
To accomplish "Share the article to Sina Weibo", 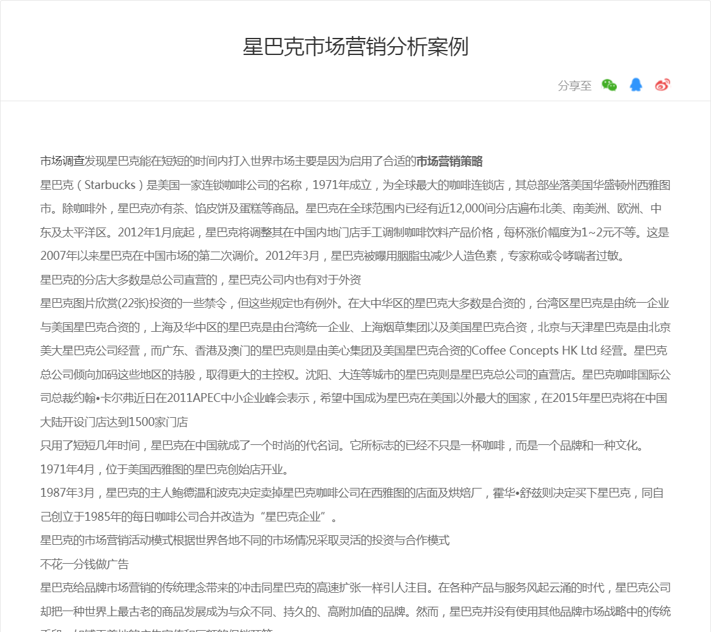I will coord(662,85).
